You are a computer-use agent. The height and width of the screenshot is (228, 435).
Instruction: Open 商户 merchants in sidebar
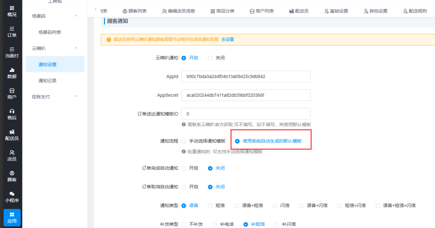click(x=12, y=94)
